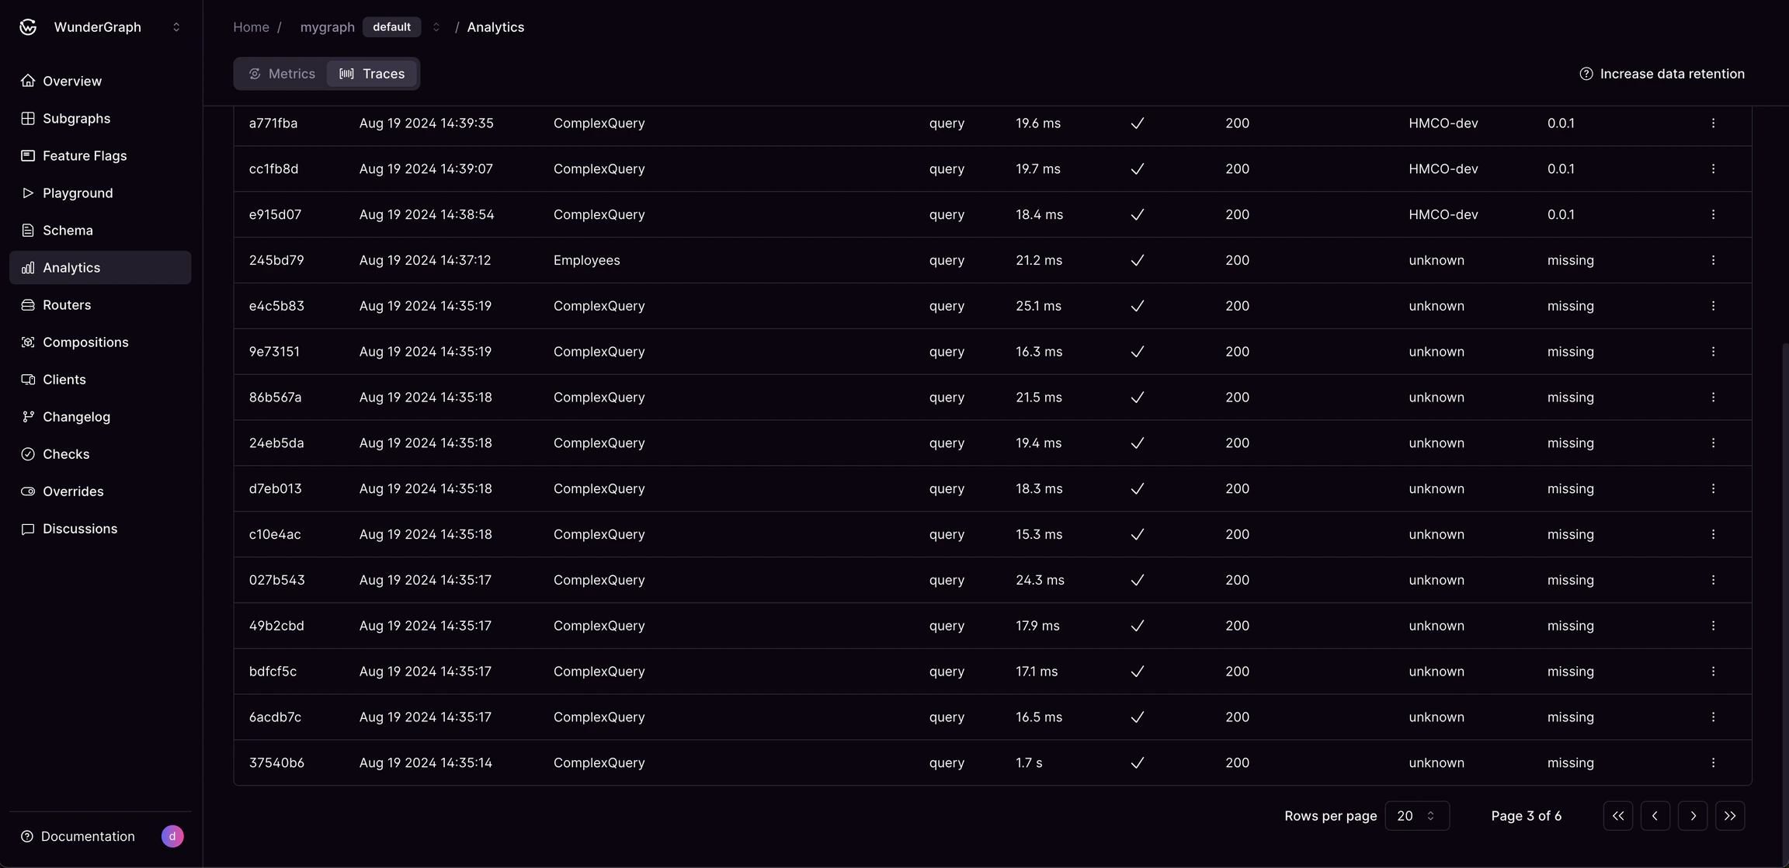1789x868 pixels.
Task: Go to the last page of results
Action: click(x=1730, y=815)
